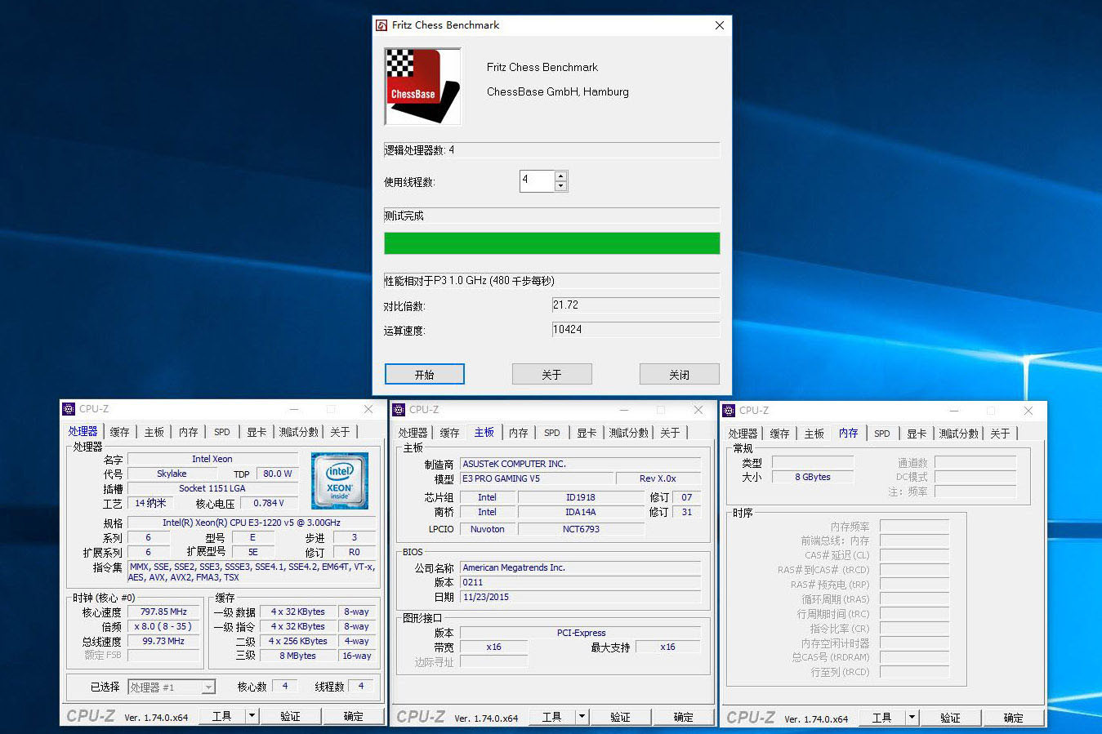Switch to 处理器 tab in middle CPU-Z
The width and height of the screenshot is (1102, 734).
click(413, 433)
